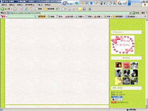Stop loading with the red X icon

pyautogui.click(x=22, y=9)
